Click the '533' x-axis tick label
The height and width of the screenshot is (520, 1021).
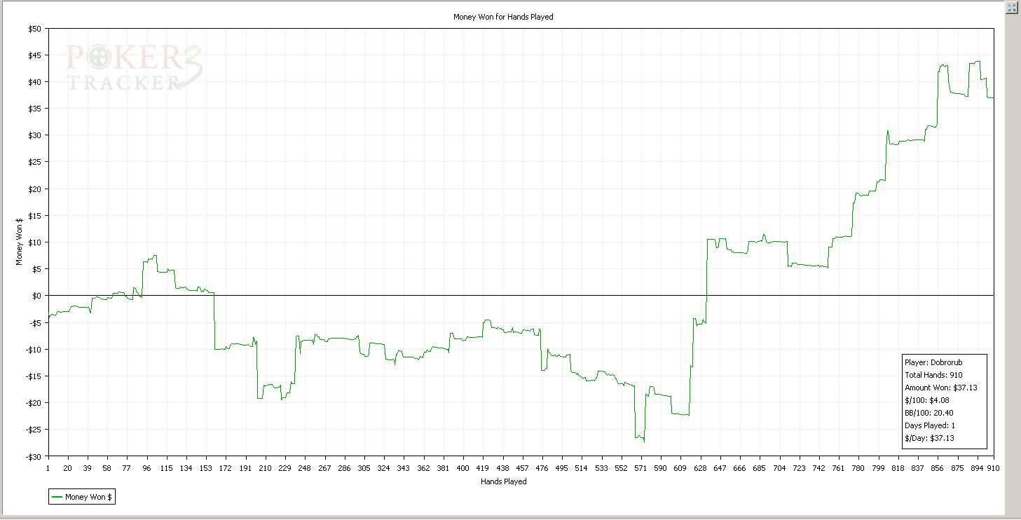click(601, 468)
